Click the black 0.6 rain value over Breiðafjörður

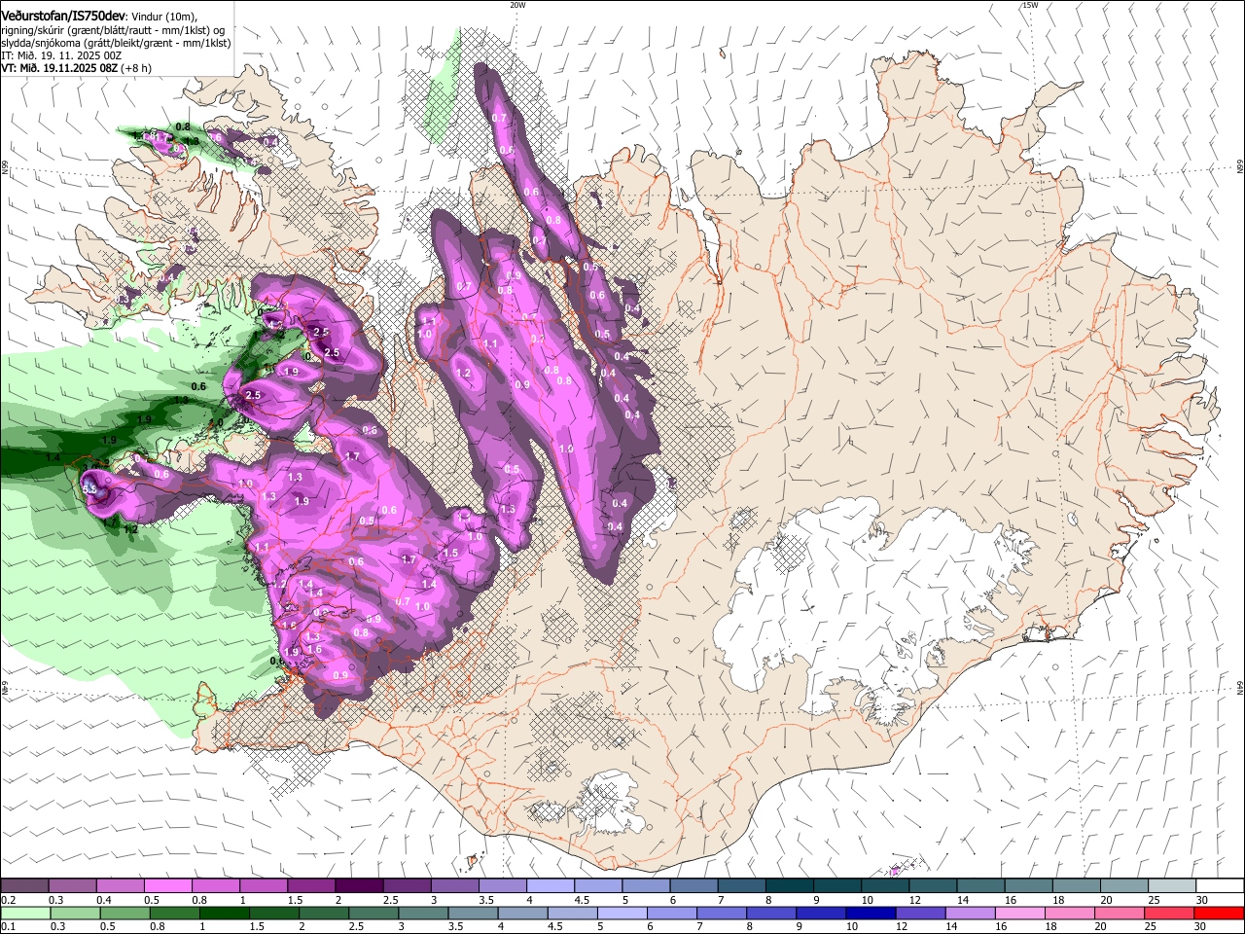199,386
